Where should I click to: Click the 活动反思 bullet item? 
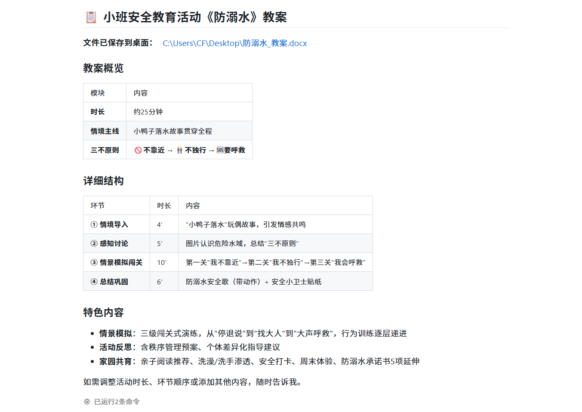(190, 347)
